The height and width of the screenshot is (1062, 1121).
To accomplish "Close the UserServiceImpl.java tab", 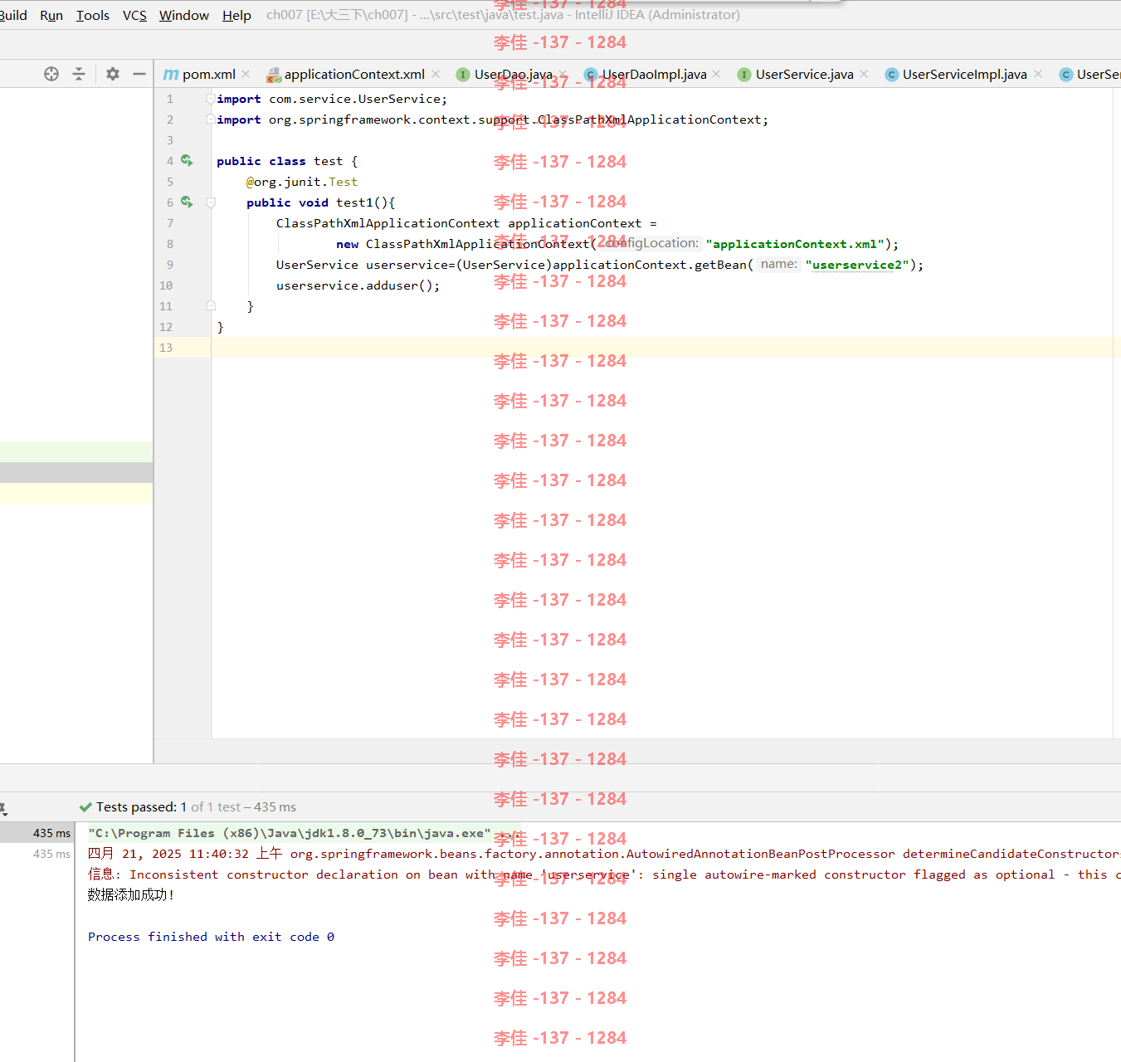I will 1038,74.
